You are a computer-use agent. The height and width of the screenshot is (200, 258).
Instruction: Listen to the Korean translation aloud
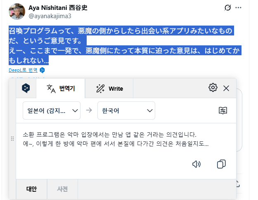(196, 164)
